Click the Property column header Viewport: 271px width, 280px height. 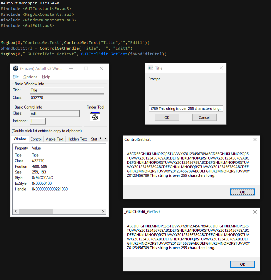click(21, 148)
